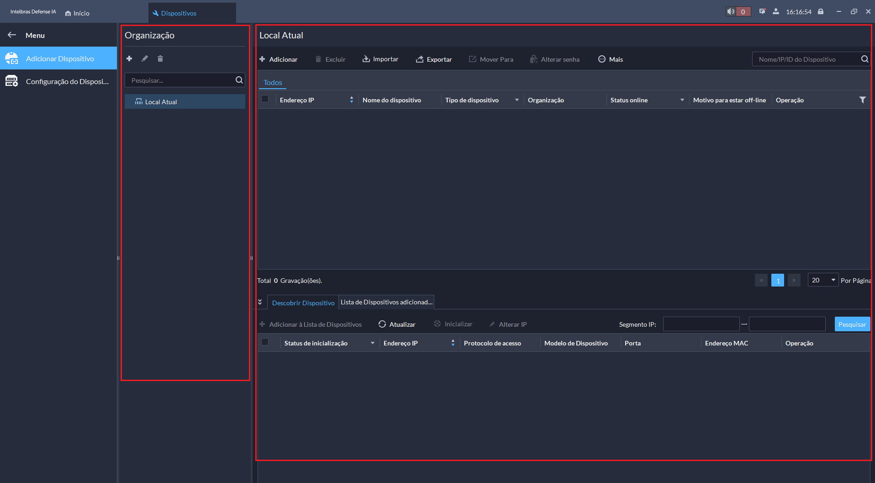Go to next page arrow
The width and height of the screenshot is (875, 483).
coord(794,280)
